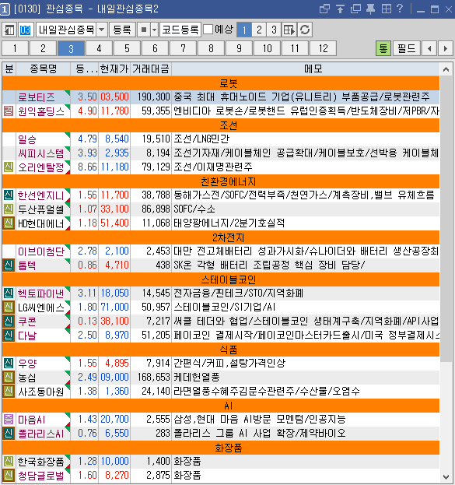Select stock row 씨피시스템
The height and width of the screenshot is (485, 455).
221,153
